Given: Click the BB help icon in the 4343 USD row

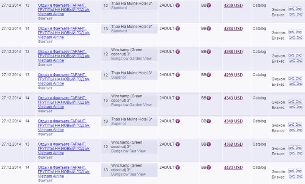Looking at the screenshot, I should click(x=209, y=98).
